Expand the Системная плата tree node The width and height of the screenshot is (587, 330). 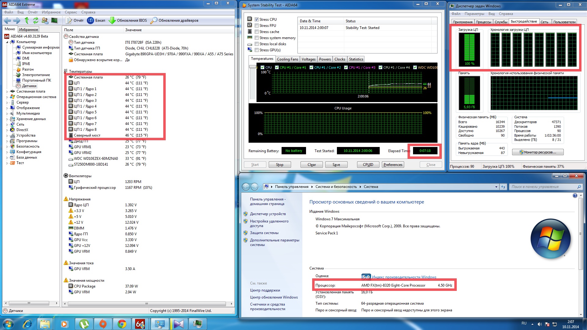point(7,91)
